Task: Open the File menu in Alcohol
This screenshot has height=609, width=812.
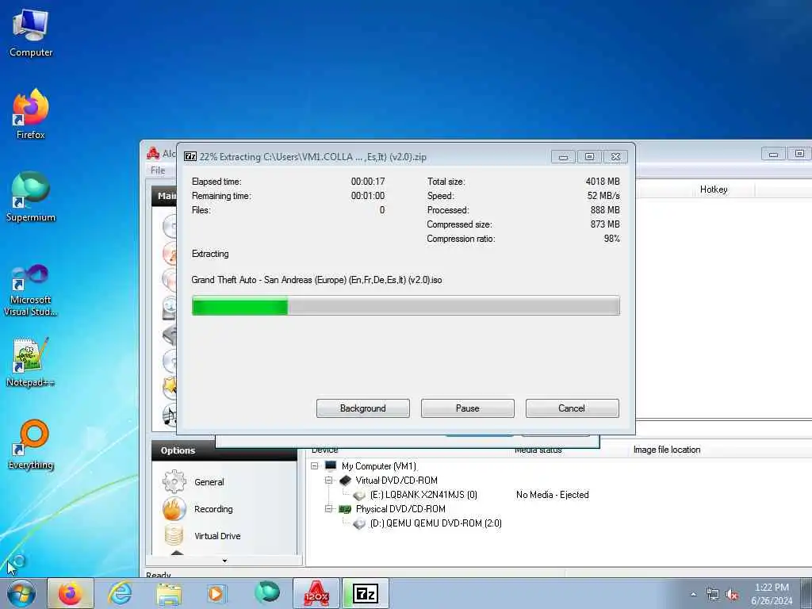Action: (158, 170)
